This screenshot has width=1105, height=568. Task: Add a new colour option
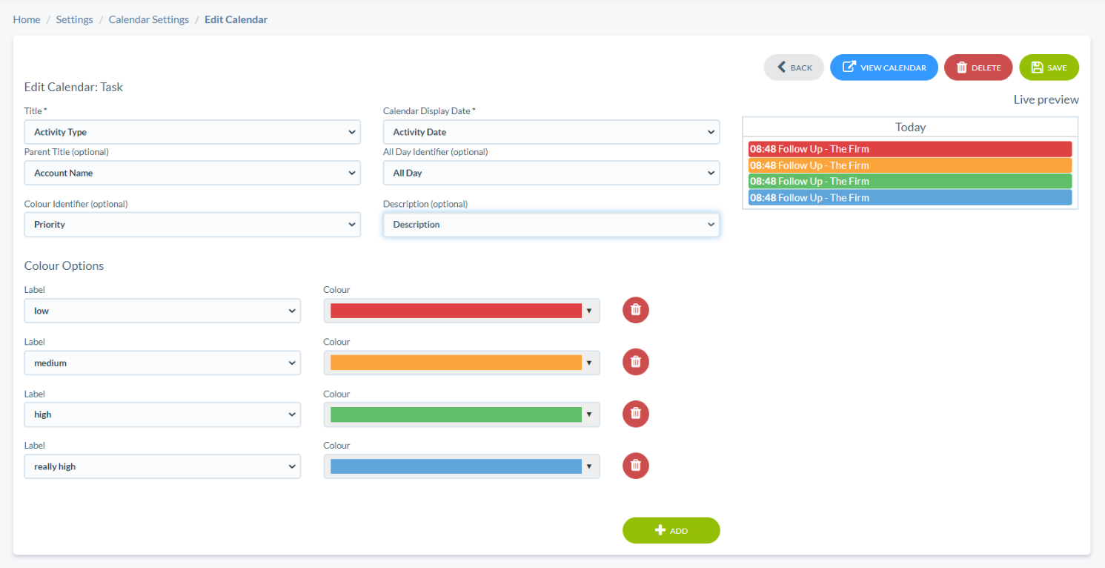tap(671, 530)
